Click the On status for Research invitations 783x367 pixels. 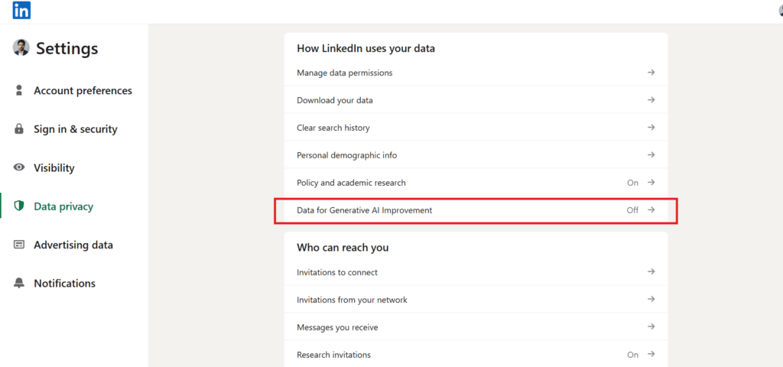tap(632, 355)
